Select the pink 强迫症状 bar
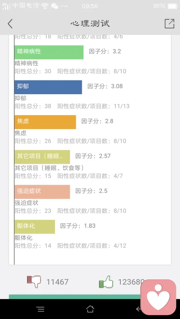Screen dimensions: 180x319 (42, 192)
